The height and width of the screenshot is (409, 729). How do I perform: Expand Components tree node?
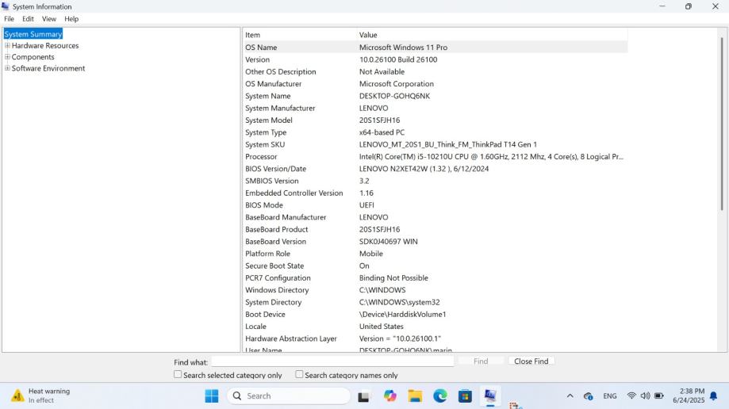7,57
